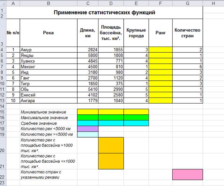The image size is (224, 186).
Task: Select column F header
Action: tap(160, 3)
